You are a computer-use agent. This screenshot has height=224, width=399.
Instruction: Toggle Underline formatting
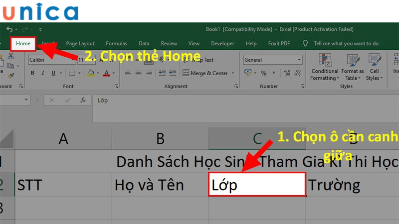click(x=53, y=73)
